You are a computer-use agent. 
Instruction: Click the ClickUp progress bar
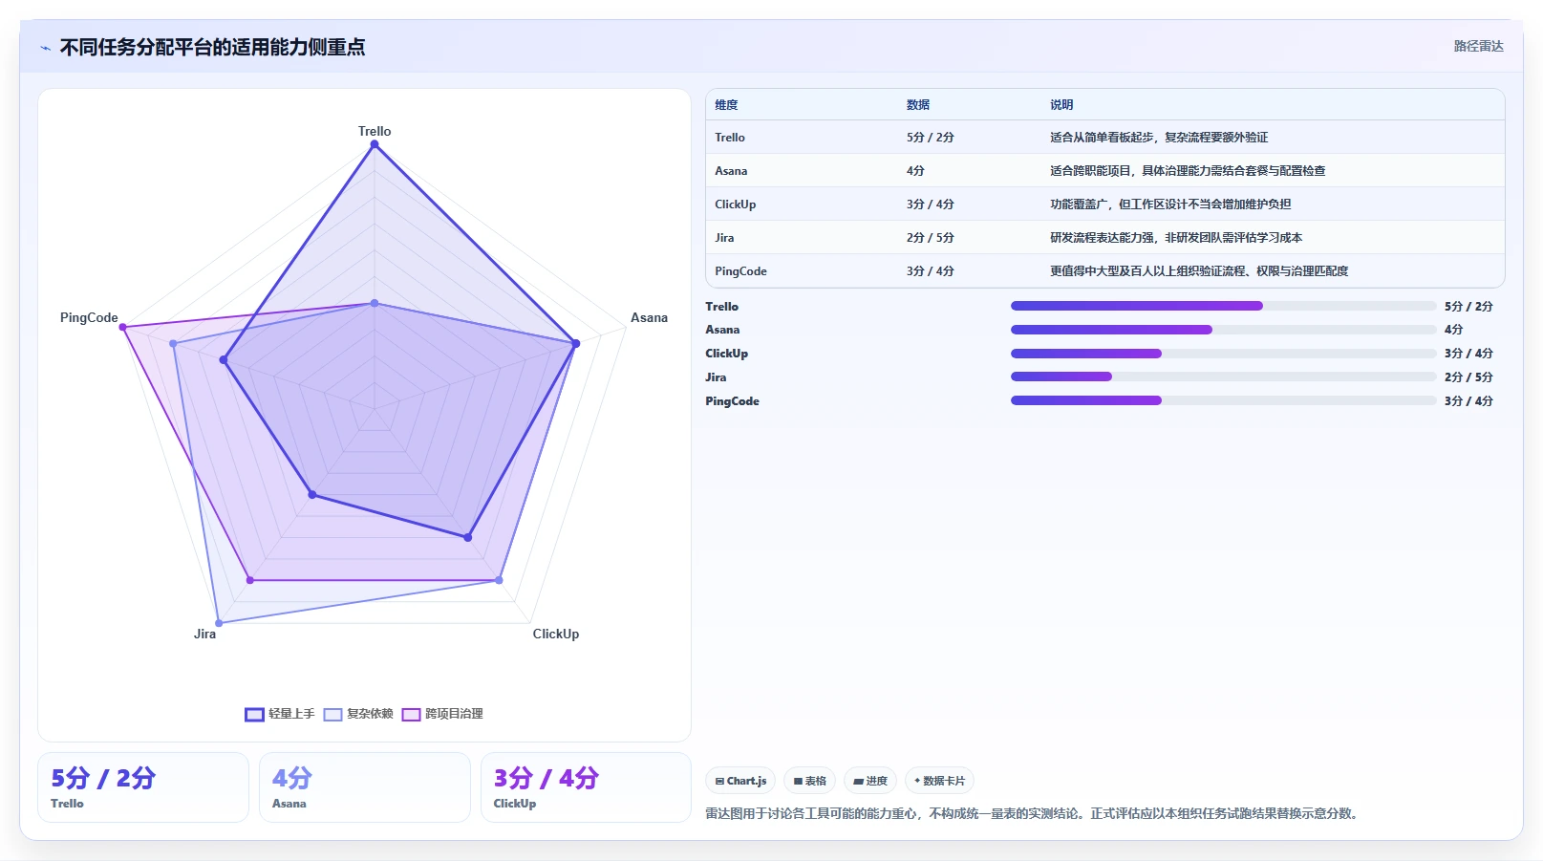[x=1223, y=354]
